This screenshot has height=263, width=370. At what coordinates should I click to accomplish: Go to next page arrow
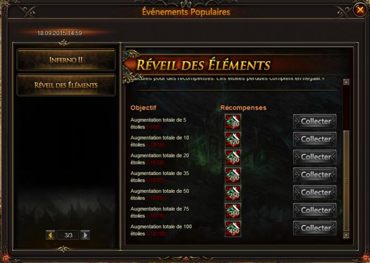[x=85, y=235]
